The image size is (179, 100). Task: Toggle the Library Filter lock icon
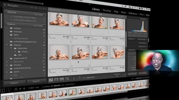125,17
